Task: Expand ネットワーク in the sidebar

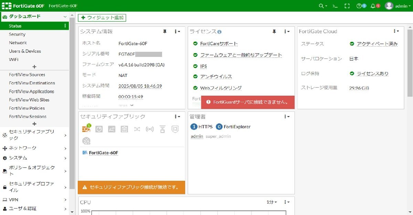Action: click(34, 148)
